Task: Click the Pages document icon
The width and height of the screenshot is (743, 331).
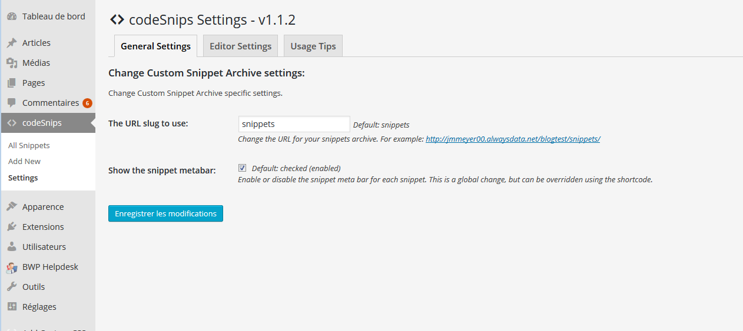Action: click(x=12, y=83)
